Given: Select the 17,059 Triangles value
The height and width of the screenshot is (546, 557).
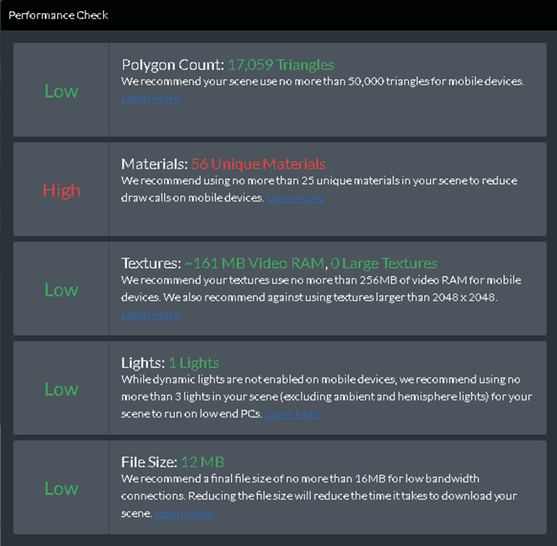Looking at the screenshot, I should tap(281, 65).
